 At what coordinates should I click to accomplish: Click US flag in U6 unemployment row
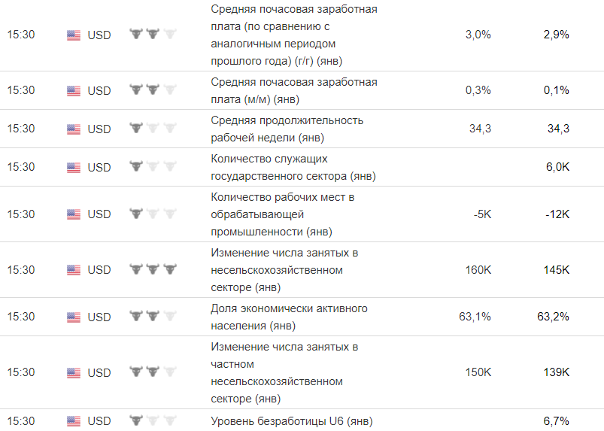[73, 421]
